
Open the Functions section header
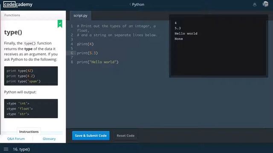pos(12,15)
